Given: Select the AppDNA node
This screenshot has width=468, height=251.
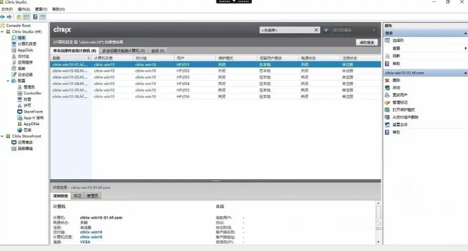Looking at the screenshot, I should (x=32, y=124).
